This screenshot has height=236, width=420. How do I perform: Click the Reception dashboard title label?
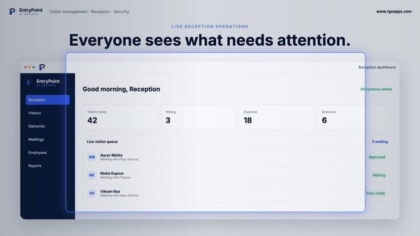tap(377, 67)
